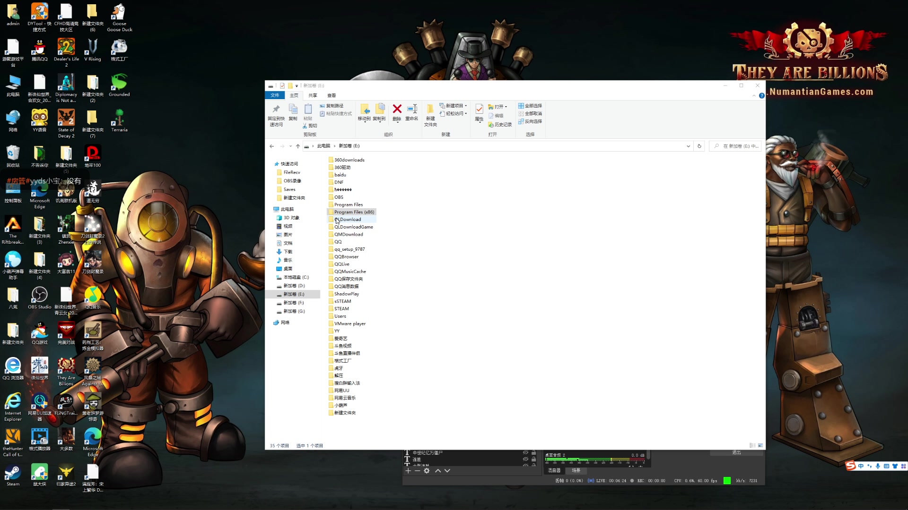Create a New folder (新建文件夹) from the ribbon
Viewport: 908px width, 510px height.
coord(430,115)
